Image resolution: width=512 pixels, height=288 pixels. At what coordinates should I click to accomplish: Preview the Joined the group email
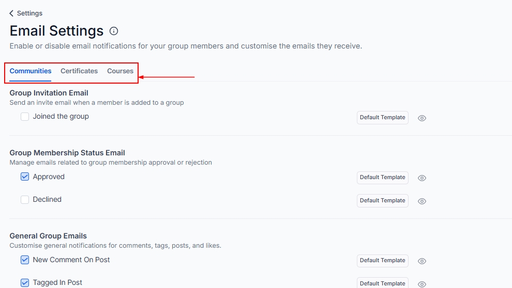[422, 118]
